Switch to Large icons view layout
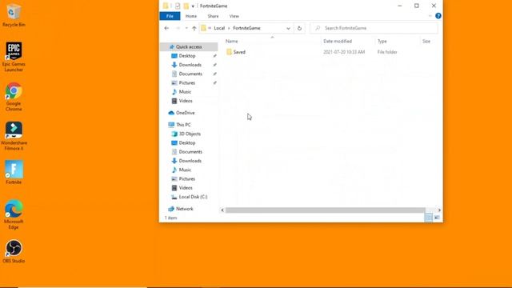This screenshot has height=288, width=512. [437, 218]
